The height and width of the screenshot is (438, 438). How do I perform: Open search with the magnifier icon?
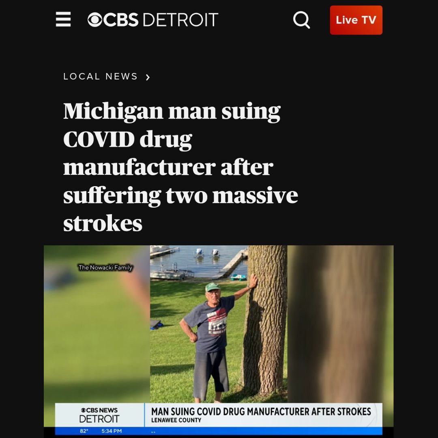tap(301, 20)
